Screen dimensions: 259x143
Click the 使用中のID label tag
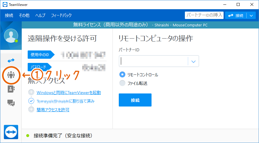coord(41,55)
